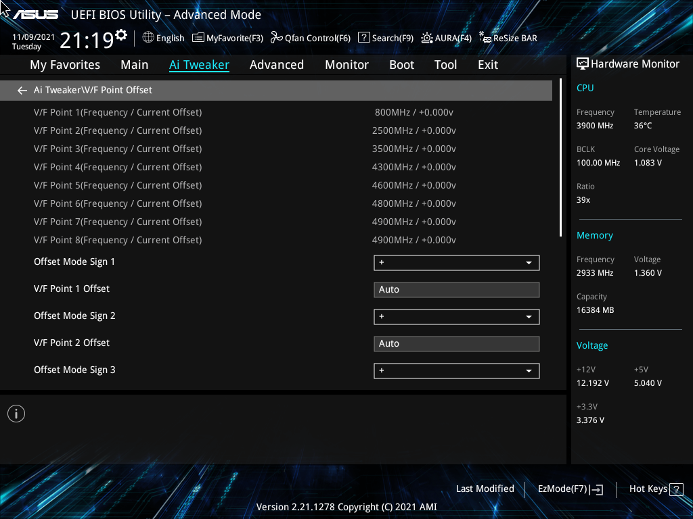Click the Version 2.21.1278 copyright text
Viewport: 693px width, 519px height.
tap(346, 507)
